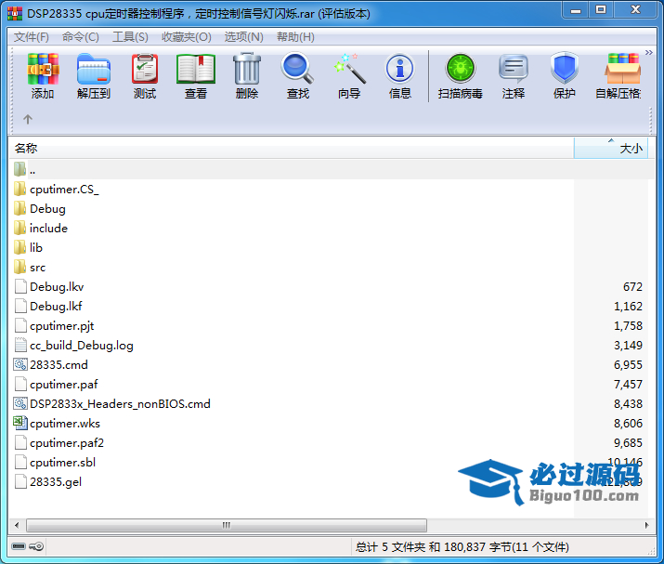664x564 pixels.
Task: Minimize the WinRAR window
Action: tap(576, 9)
